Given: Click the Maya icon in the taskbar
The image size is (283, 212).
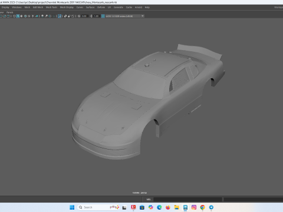Looking at the screenshot, I should coord(185,207).
